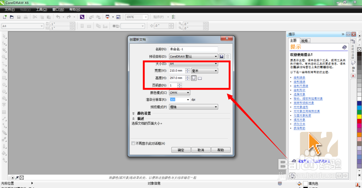Click the Redo arrow icon
This screenshot has height=188, width=362.
click(69, 17)
